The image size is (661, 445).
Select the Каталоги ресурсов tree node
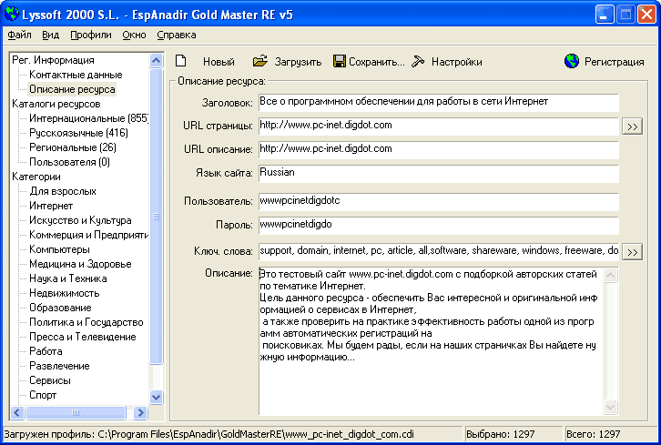56,104
